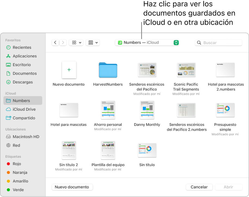This screenshot has height=197, width=249.
Task: Click the Aplicaciones icon in sidebar
Action: click(x=8, y=56)
